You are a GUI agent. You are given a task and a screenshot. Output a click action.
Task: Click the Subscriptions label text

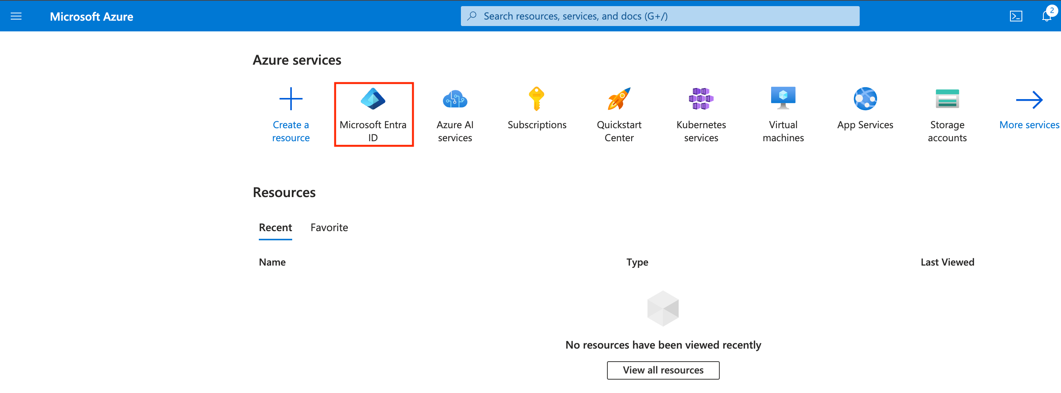(x=537, y=125)
